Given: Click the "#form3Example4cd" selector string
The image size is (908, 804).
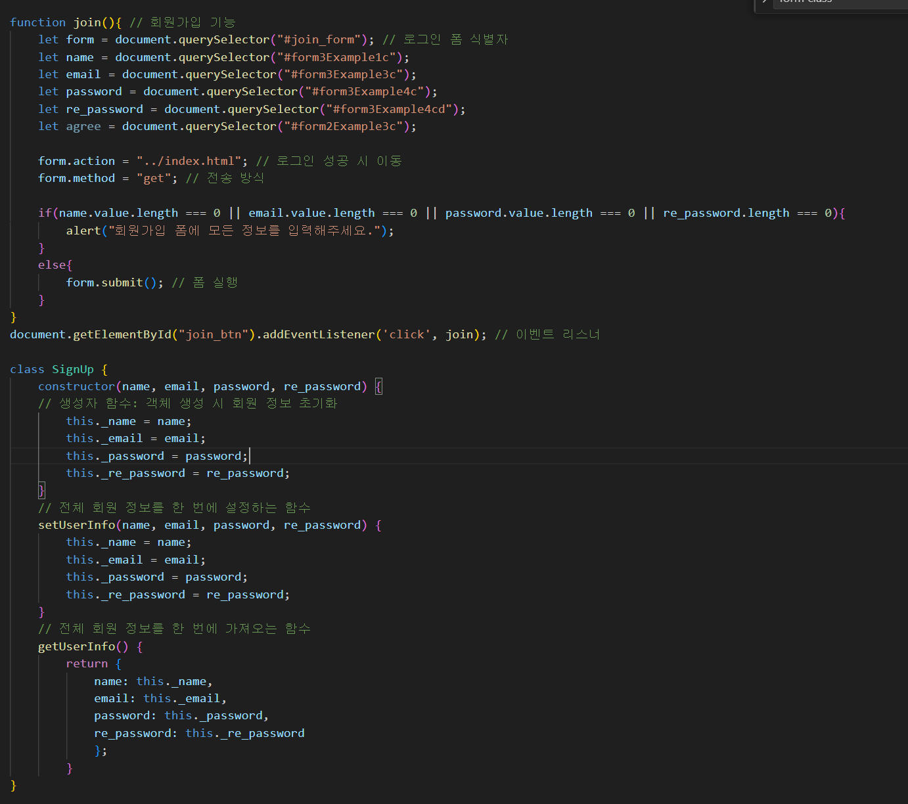Looking at the screenshot, I should [389, 109].
